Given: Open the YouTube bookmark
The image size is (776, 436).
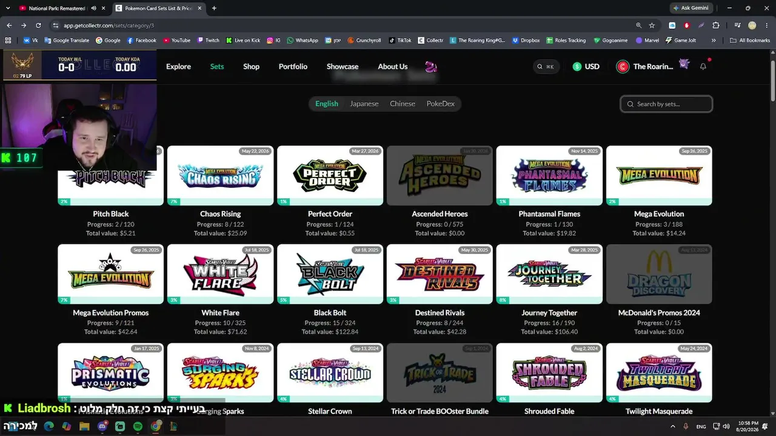Looking at the screenshot, I should 176,41.
